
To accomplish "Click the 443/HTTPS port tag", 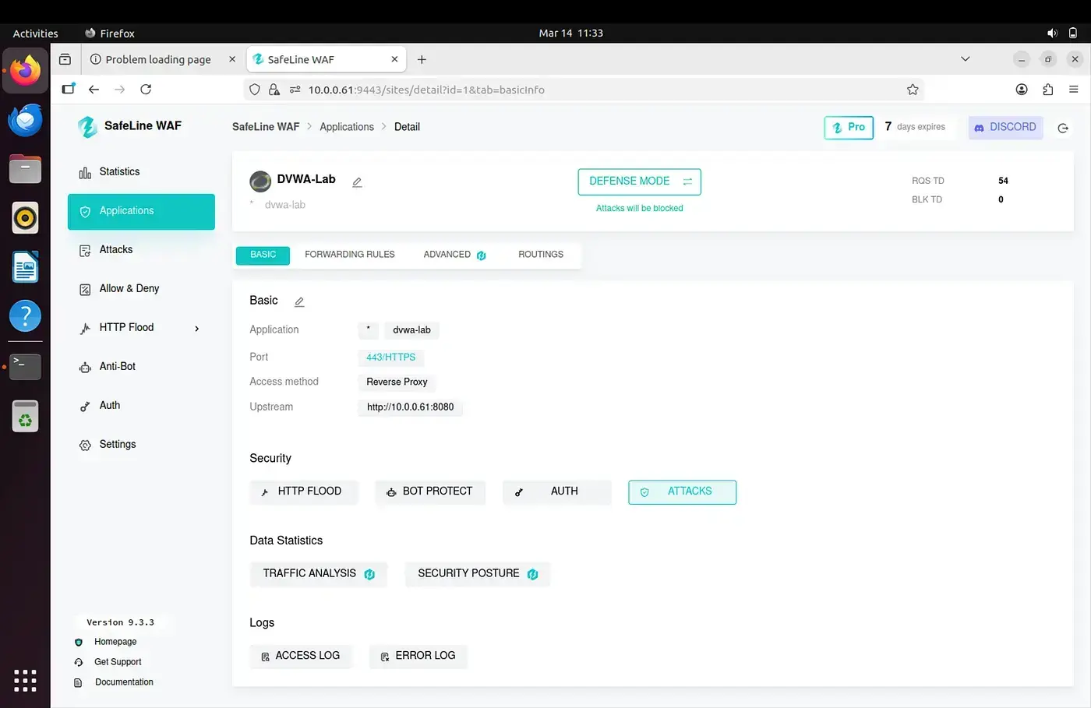I will [390, 358].
